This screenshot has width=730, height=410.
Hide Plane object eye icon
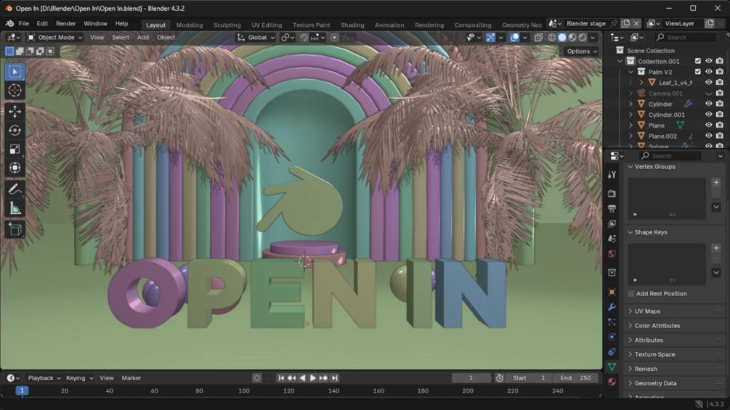[x=709, y=126]
